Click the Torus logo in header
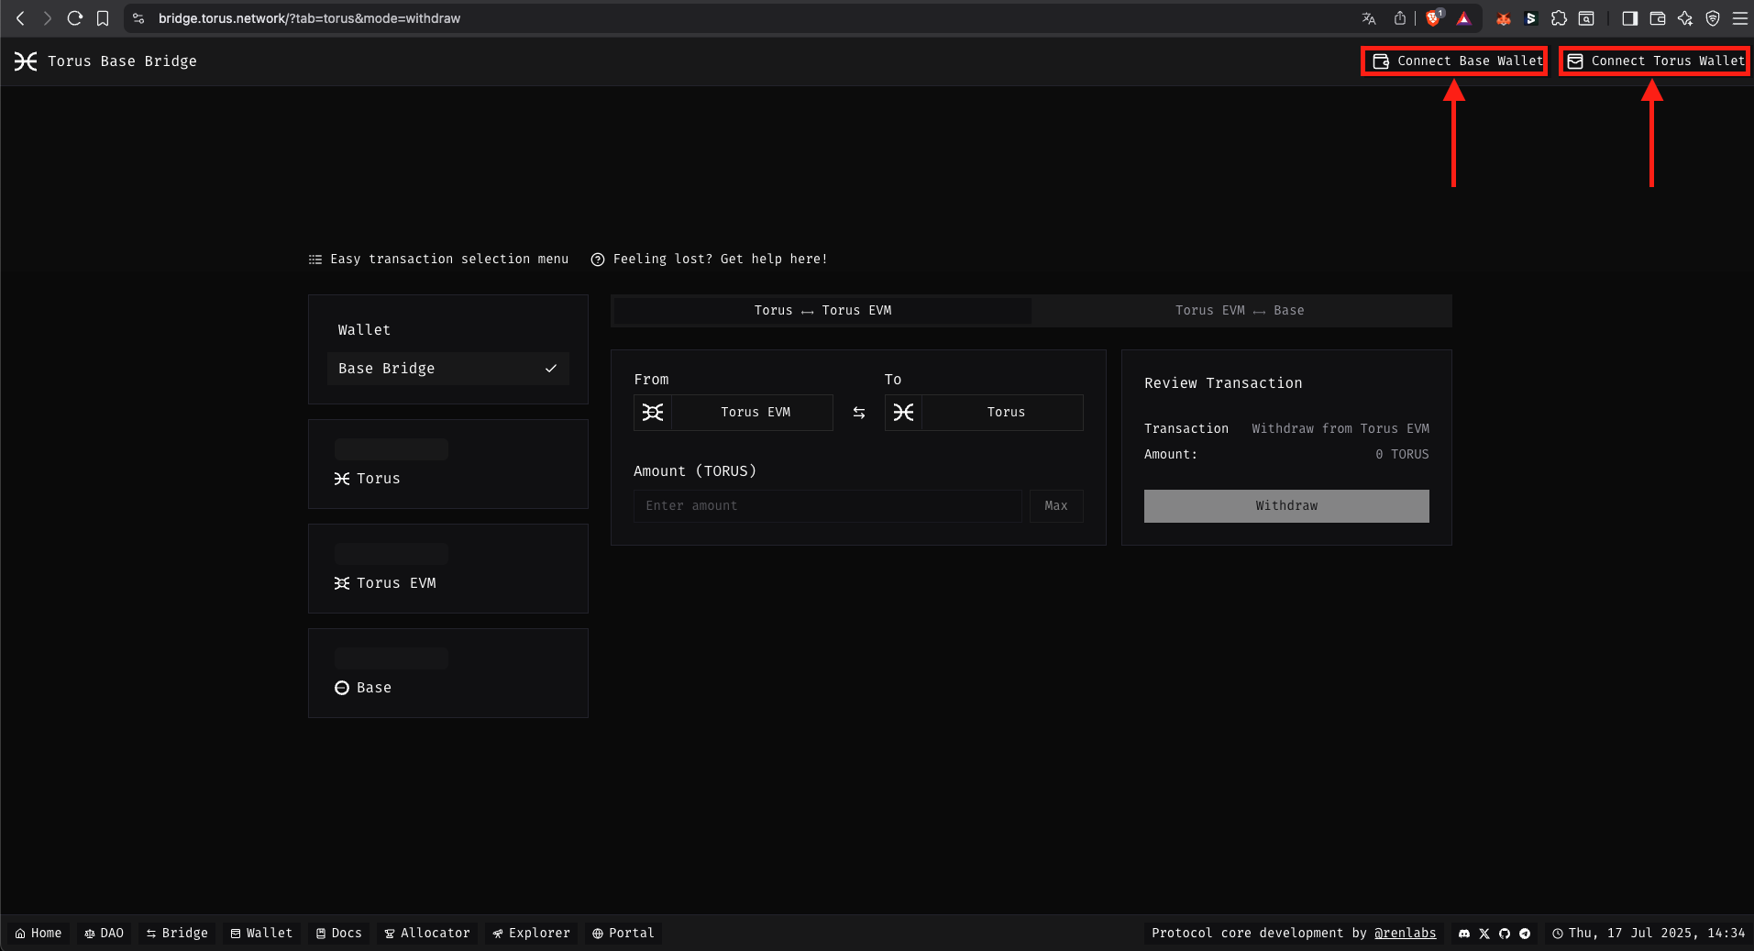Viewport: 1754px width, 951px height. [26, 61]
